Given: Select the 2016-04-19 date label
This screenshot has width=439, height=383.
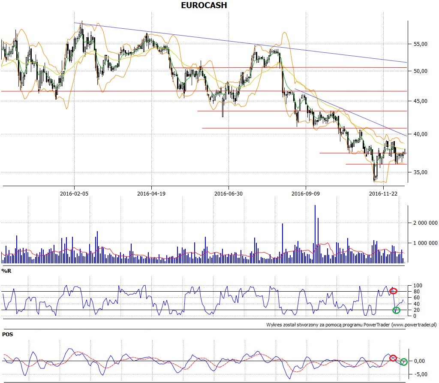Looking at the screenshot, I should coord(151,193).
